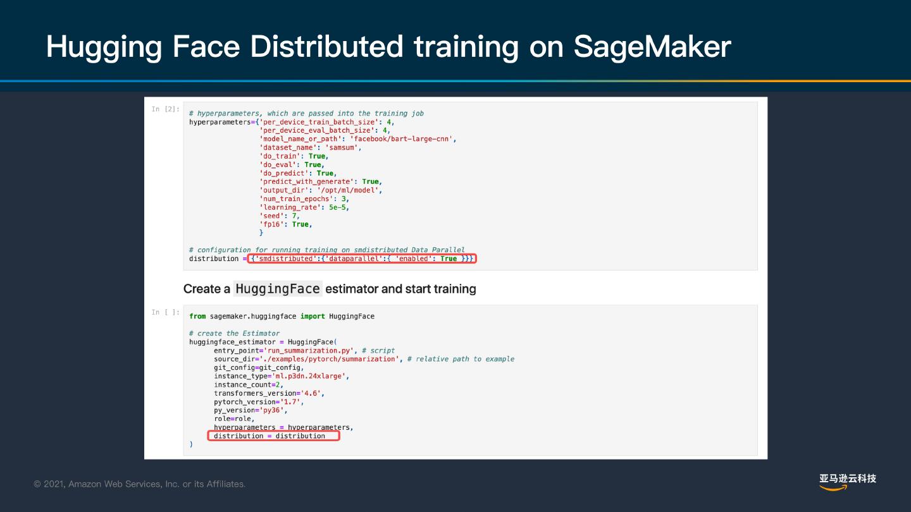
Task: Click the "© 2021, Amazon Web Services" copyright text
Action: (140, 484)
